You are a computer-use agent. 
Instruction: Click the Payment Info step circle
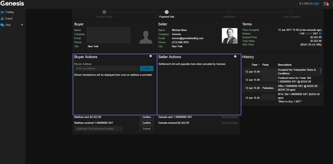(167, 12)
